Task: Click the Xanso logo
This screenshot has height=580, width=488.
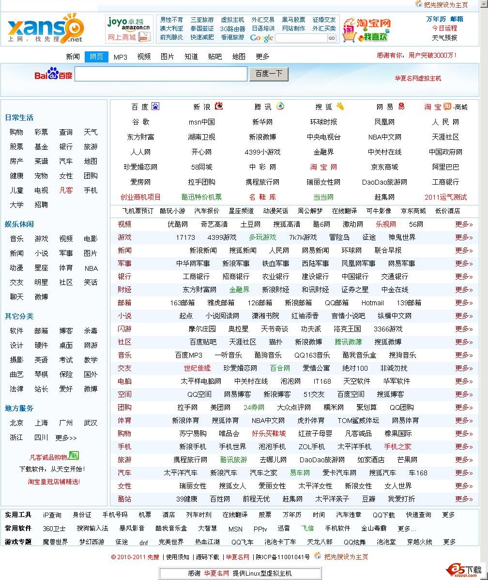Action: 43,29
